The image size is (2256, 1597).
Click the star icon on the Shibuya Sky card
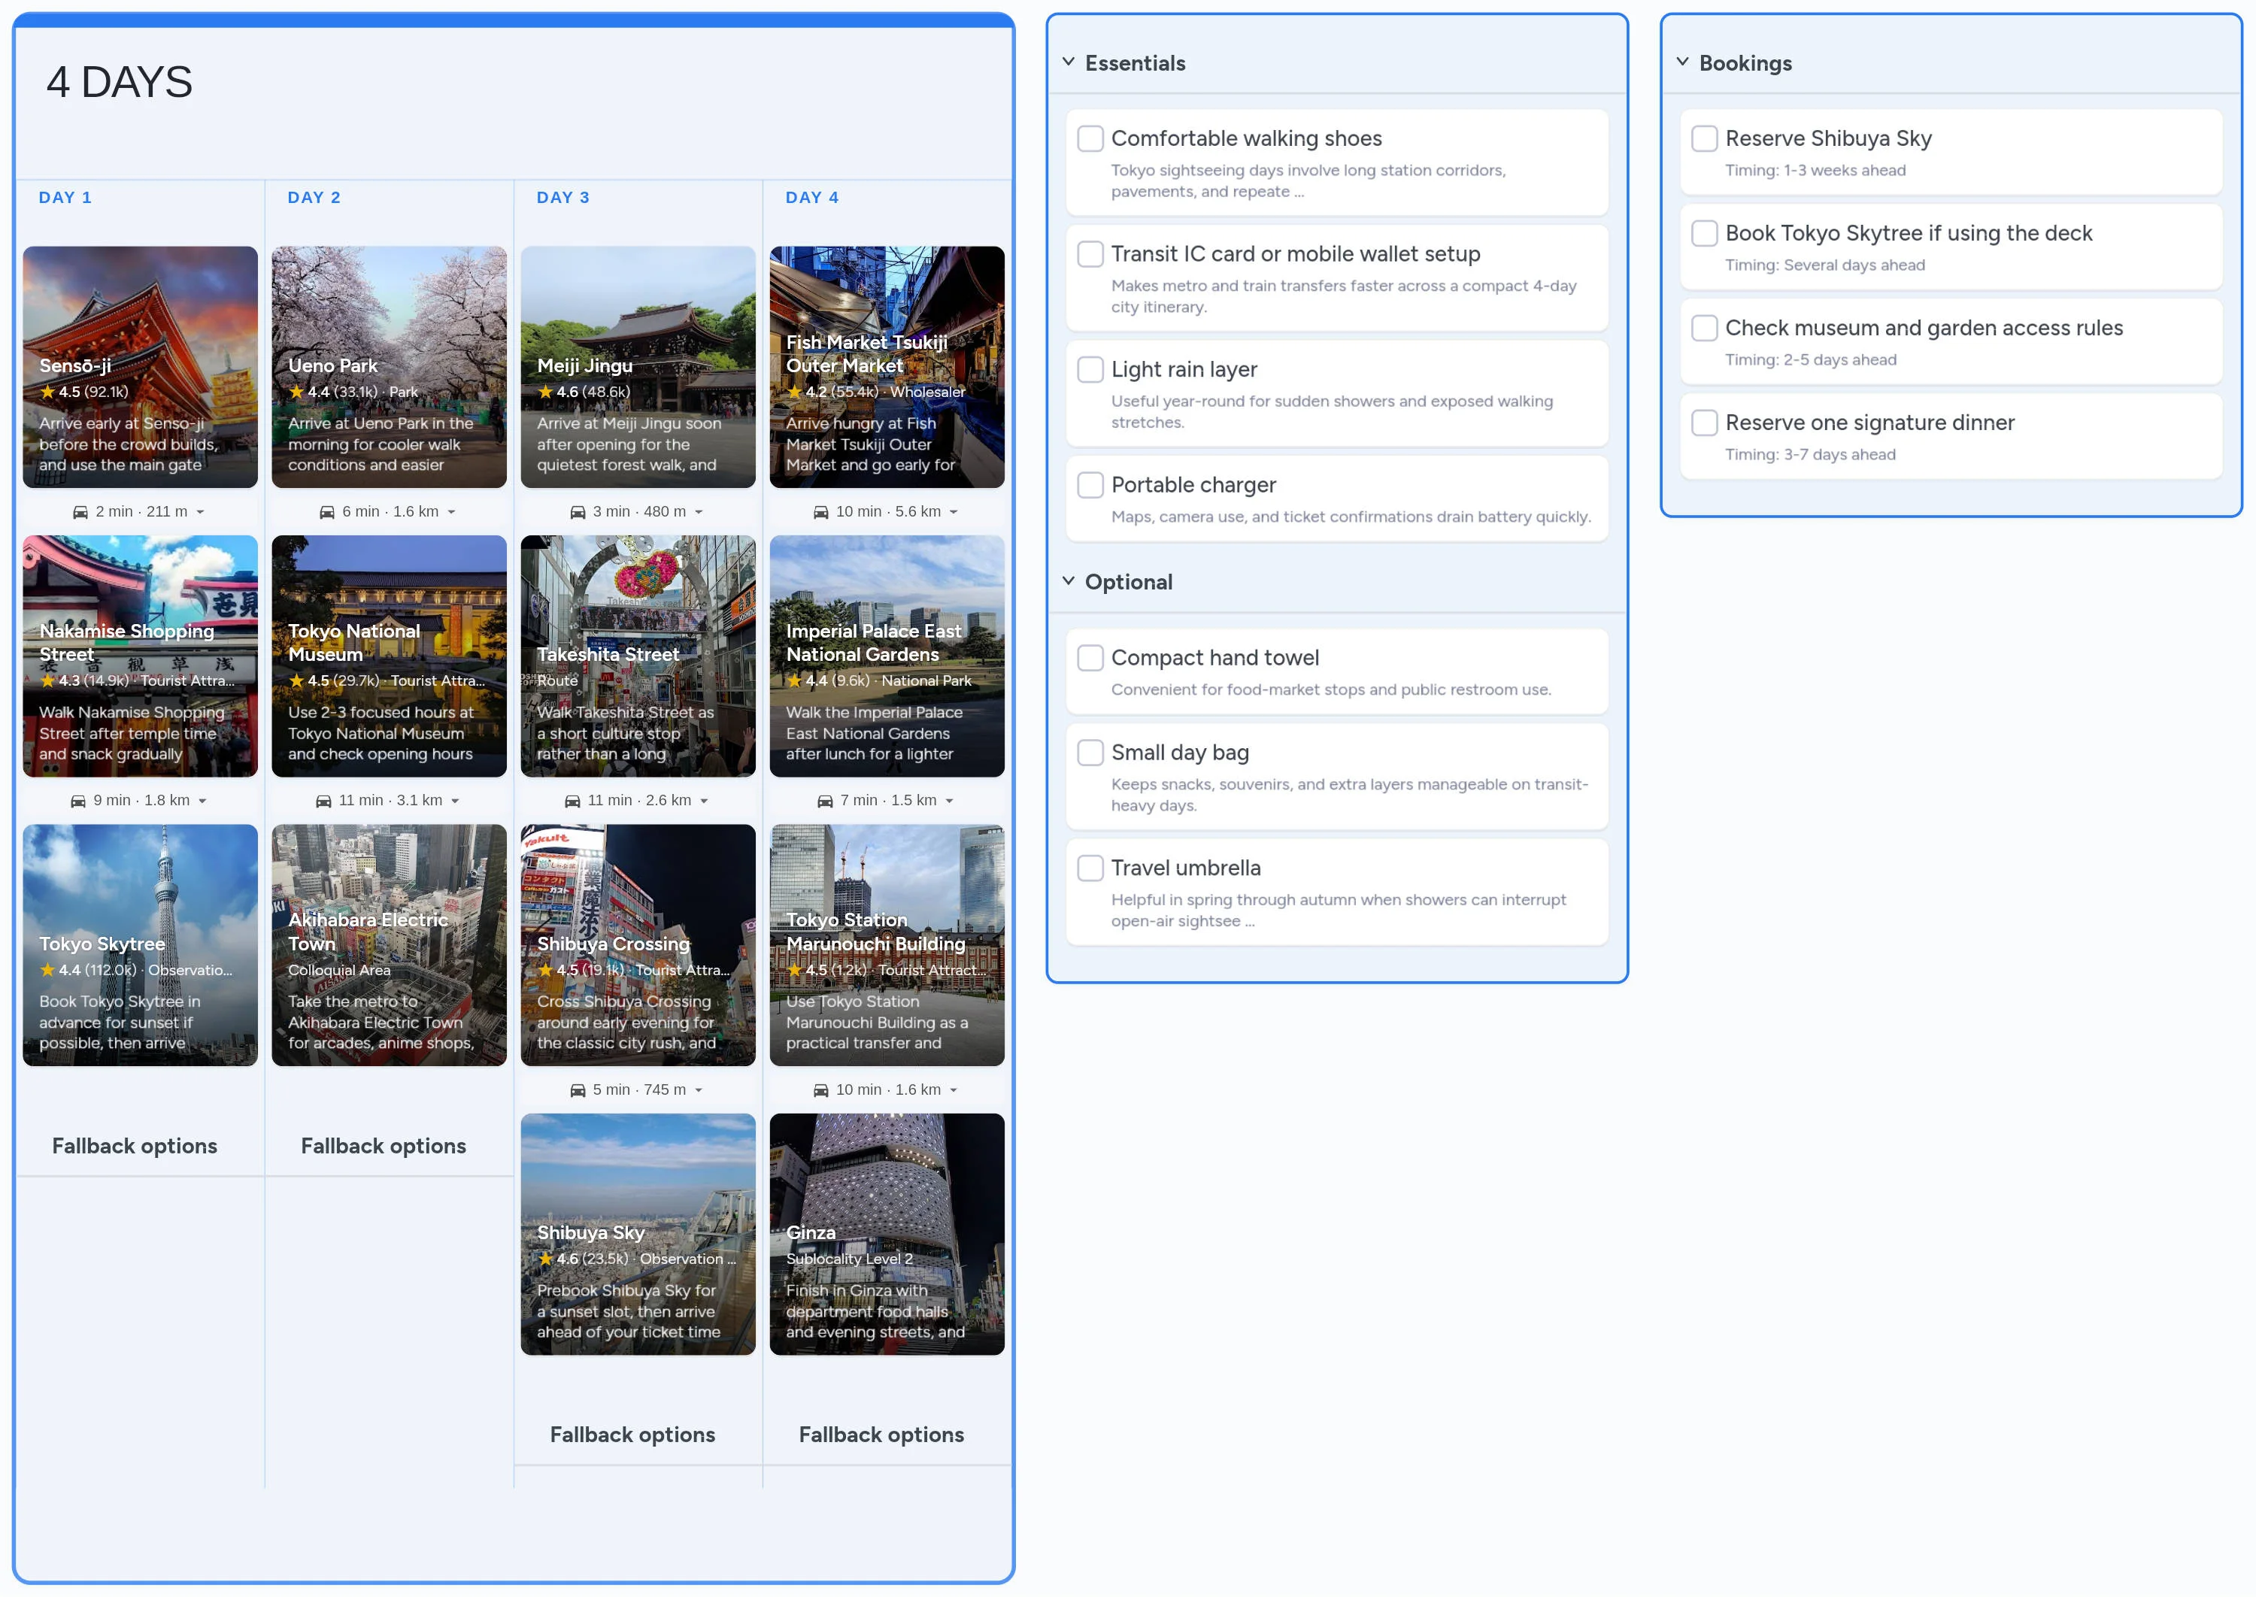click(x=544, y=1259)
